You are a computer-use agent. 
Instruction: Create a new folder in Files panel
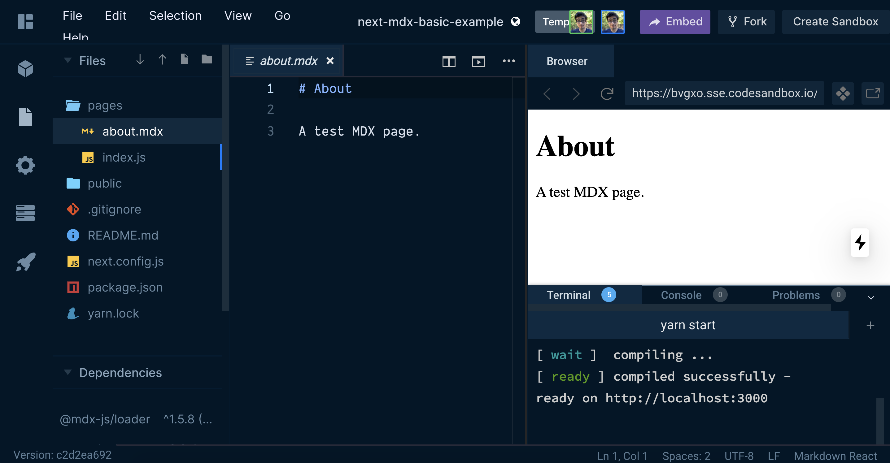coord(206,59)
